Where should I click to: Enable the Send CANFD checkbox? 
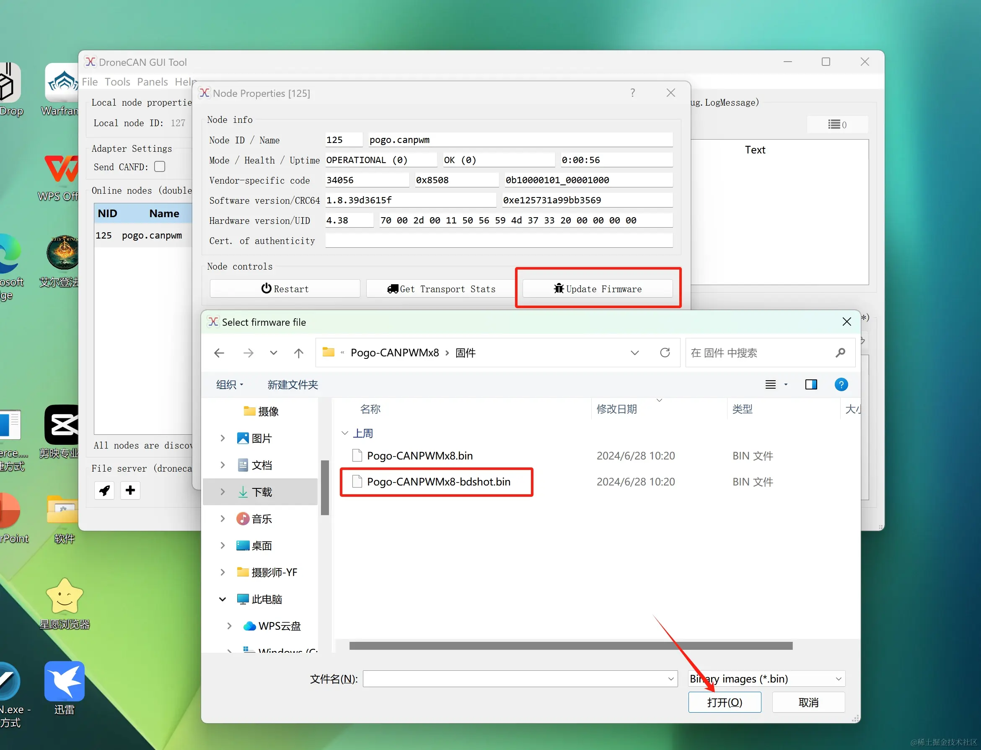[x=160, y=166]
